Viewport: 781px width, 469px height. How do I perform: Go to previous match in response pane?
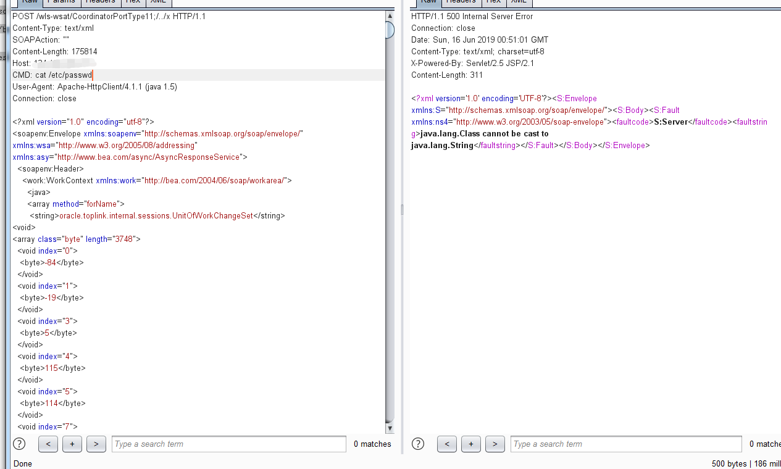(x=447, y=444)
